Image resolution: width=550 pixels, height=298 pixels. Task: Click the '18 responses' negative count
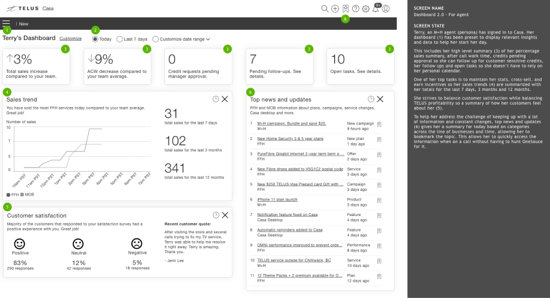[x=137, y=268]
